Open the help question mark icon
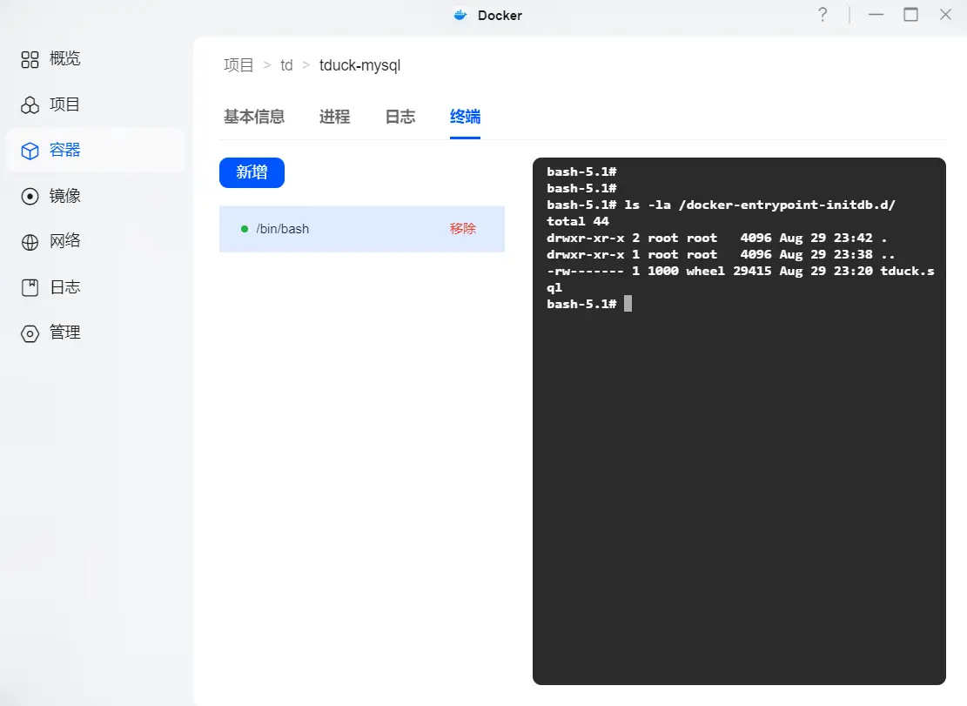 pos(822,15)
